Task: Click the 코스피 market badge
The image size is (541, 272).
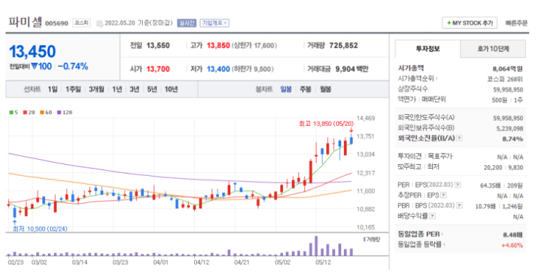Action: (x=81, y=23)
